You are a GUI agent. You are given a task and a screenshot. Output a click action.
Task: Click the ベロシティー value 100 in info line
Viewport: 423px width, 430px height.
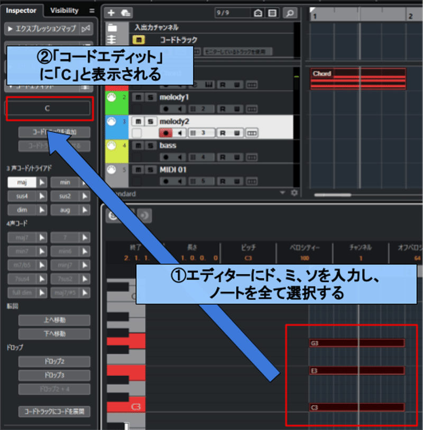[x=305, y=258]
